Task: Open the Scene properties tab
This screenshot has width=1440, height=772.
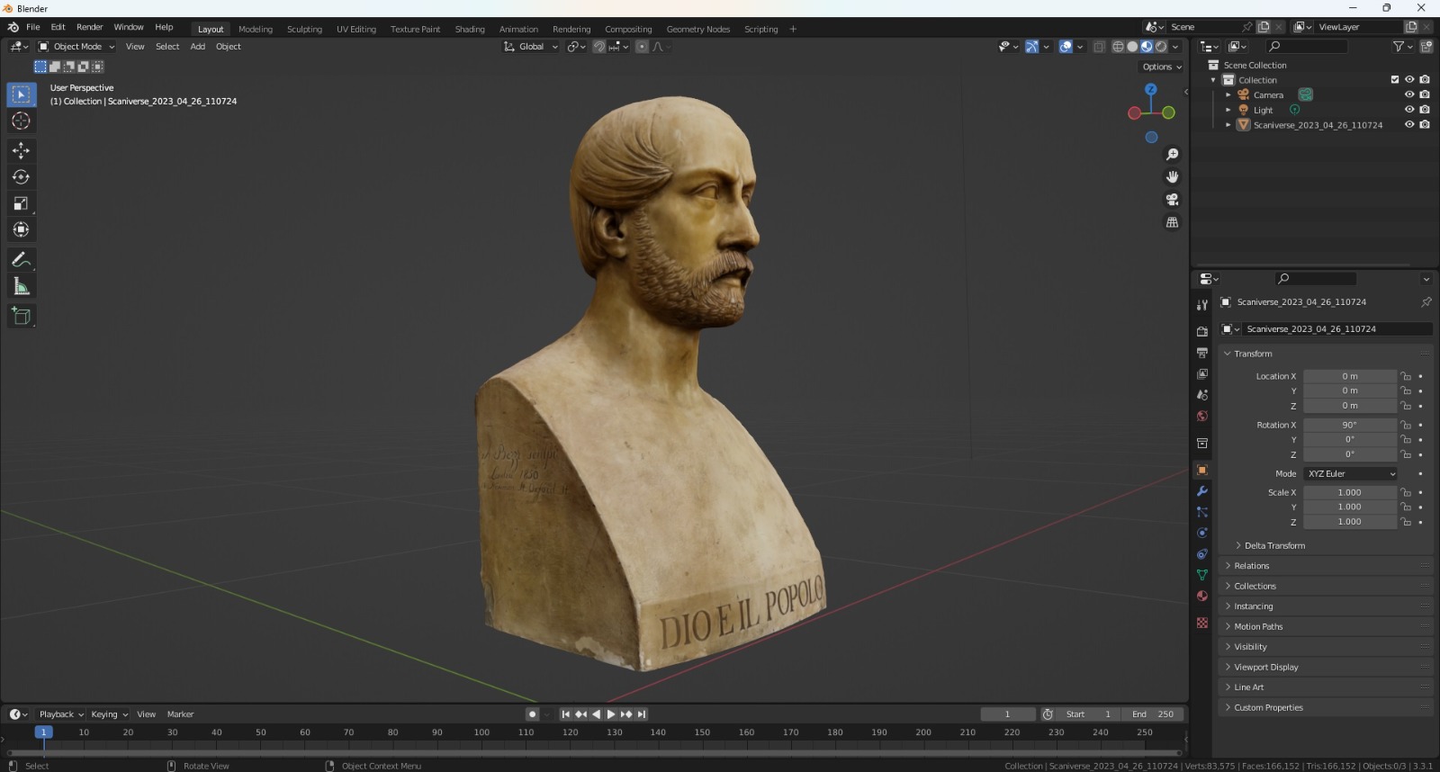Action: [x=1201, y=395]
